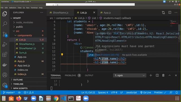Select the TERMINAL panel tab
Viewport: 181px width, 102px height.
(56, 75)
